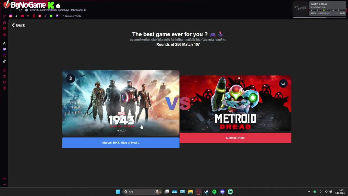348x196 pixels.
Task: Open Windows Start menu
Action: click(118, 192)
